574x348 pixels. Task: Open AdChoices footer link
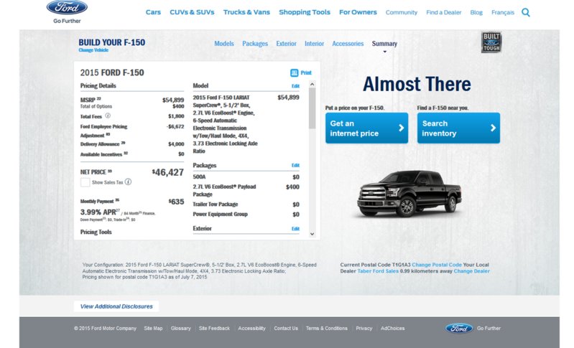point(392,328)
